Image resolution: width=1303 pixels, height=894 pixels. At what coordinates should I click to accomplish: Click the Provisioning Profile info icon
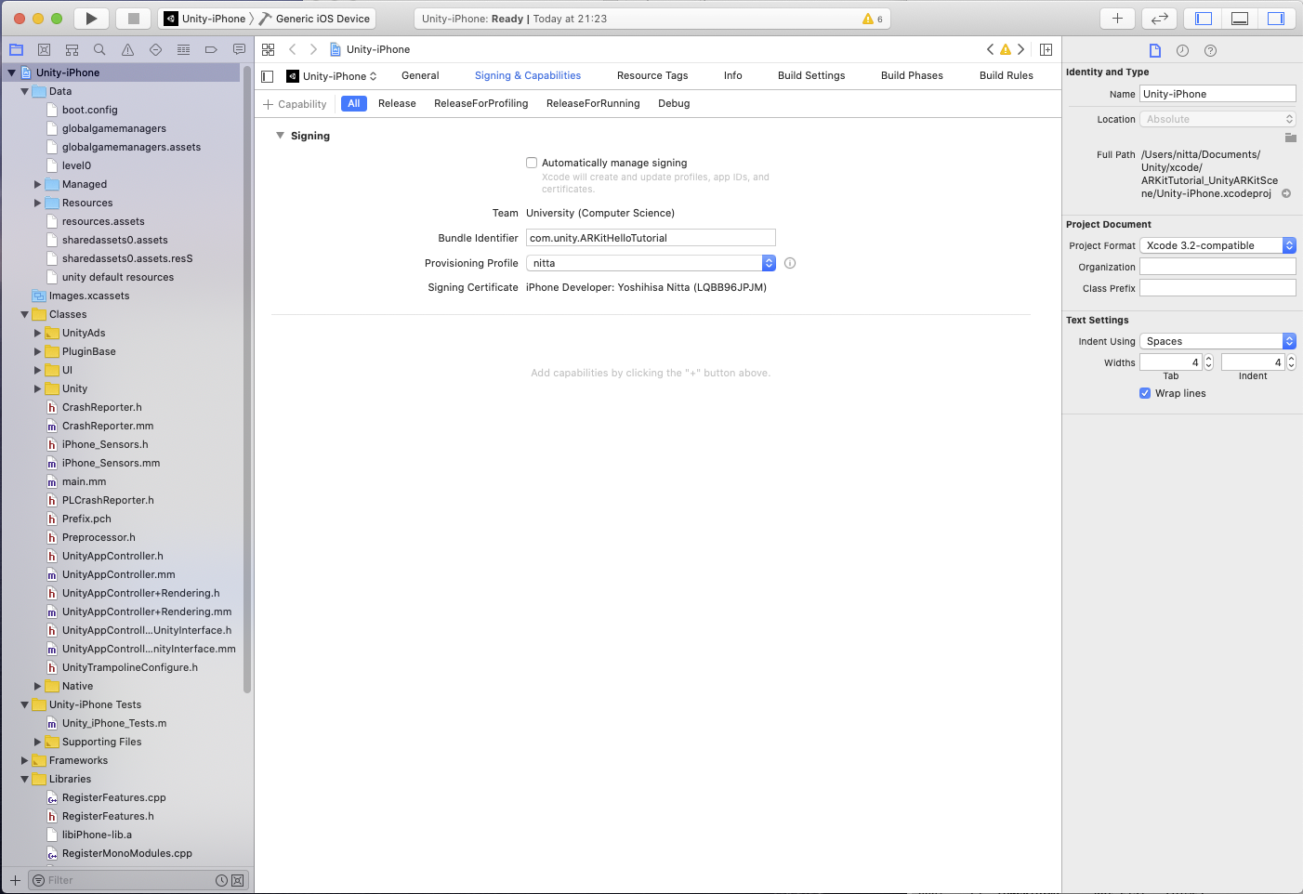(x=790, y=263)
